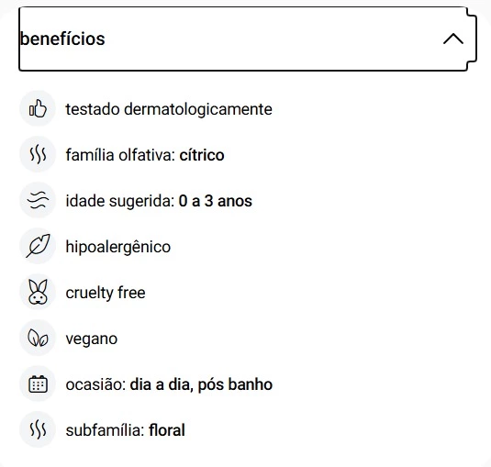Click the vegano label
491x467 pixels.
(92, 339)
